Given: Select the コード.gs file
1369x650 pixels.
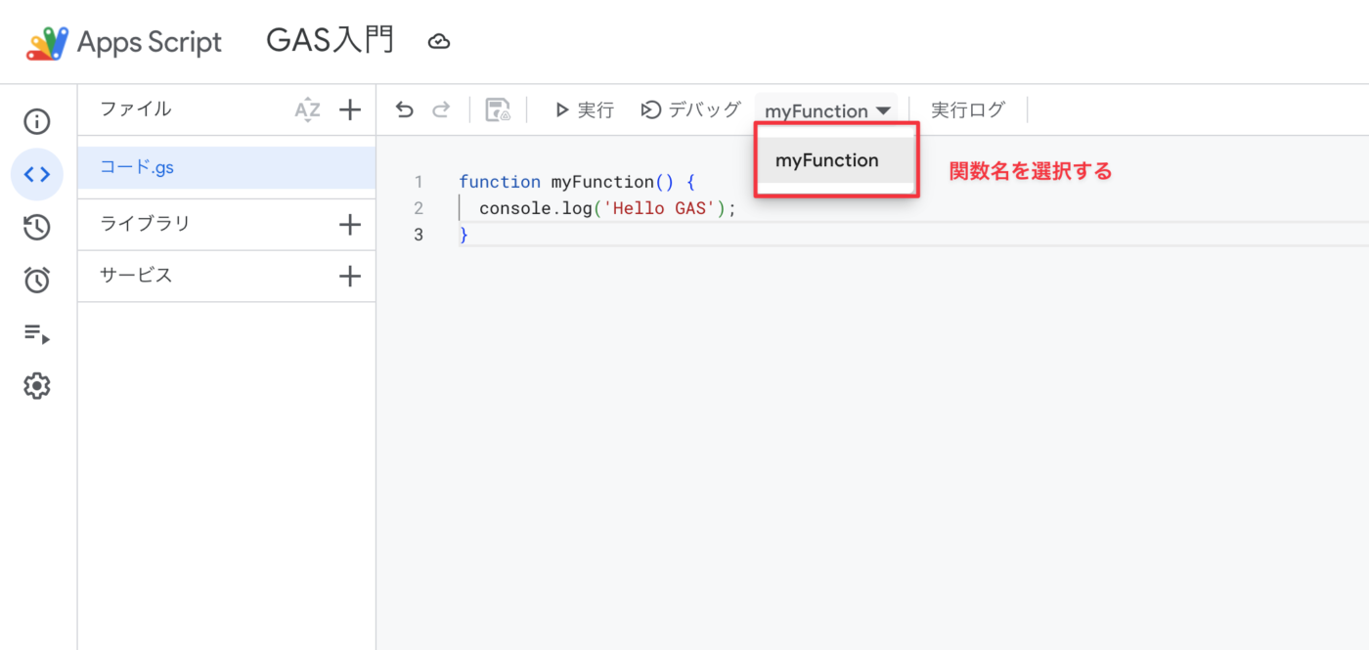Looking at the screenshot, I should coord(138,167).
